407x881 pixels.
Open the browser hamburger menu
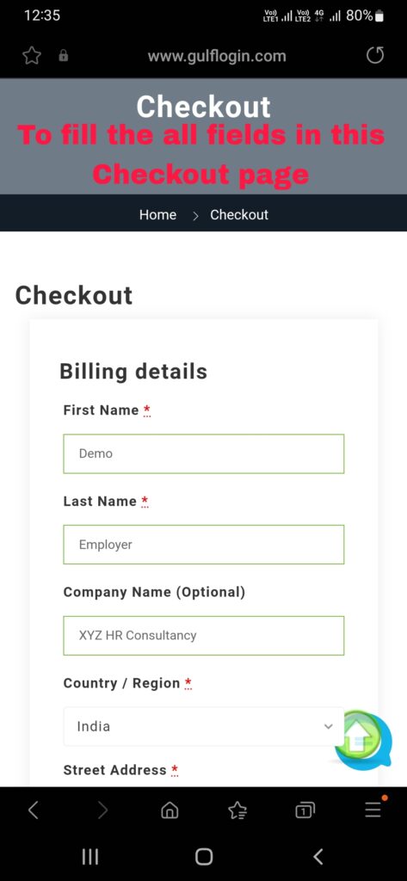(373, 810)
